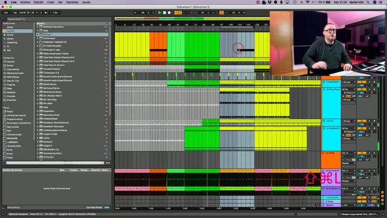Viewport: 387px width, 218px height.
Task: Toggle the Follow playback arrow button
Action: tap(135, 13)
